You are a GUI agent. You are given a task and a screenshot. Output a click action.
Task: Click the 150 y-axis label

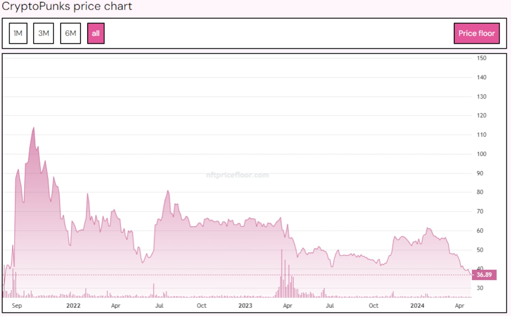(x=482, y=58)
